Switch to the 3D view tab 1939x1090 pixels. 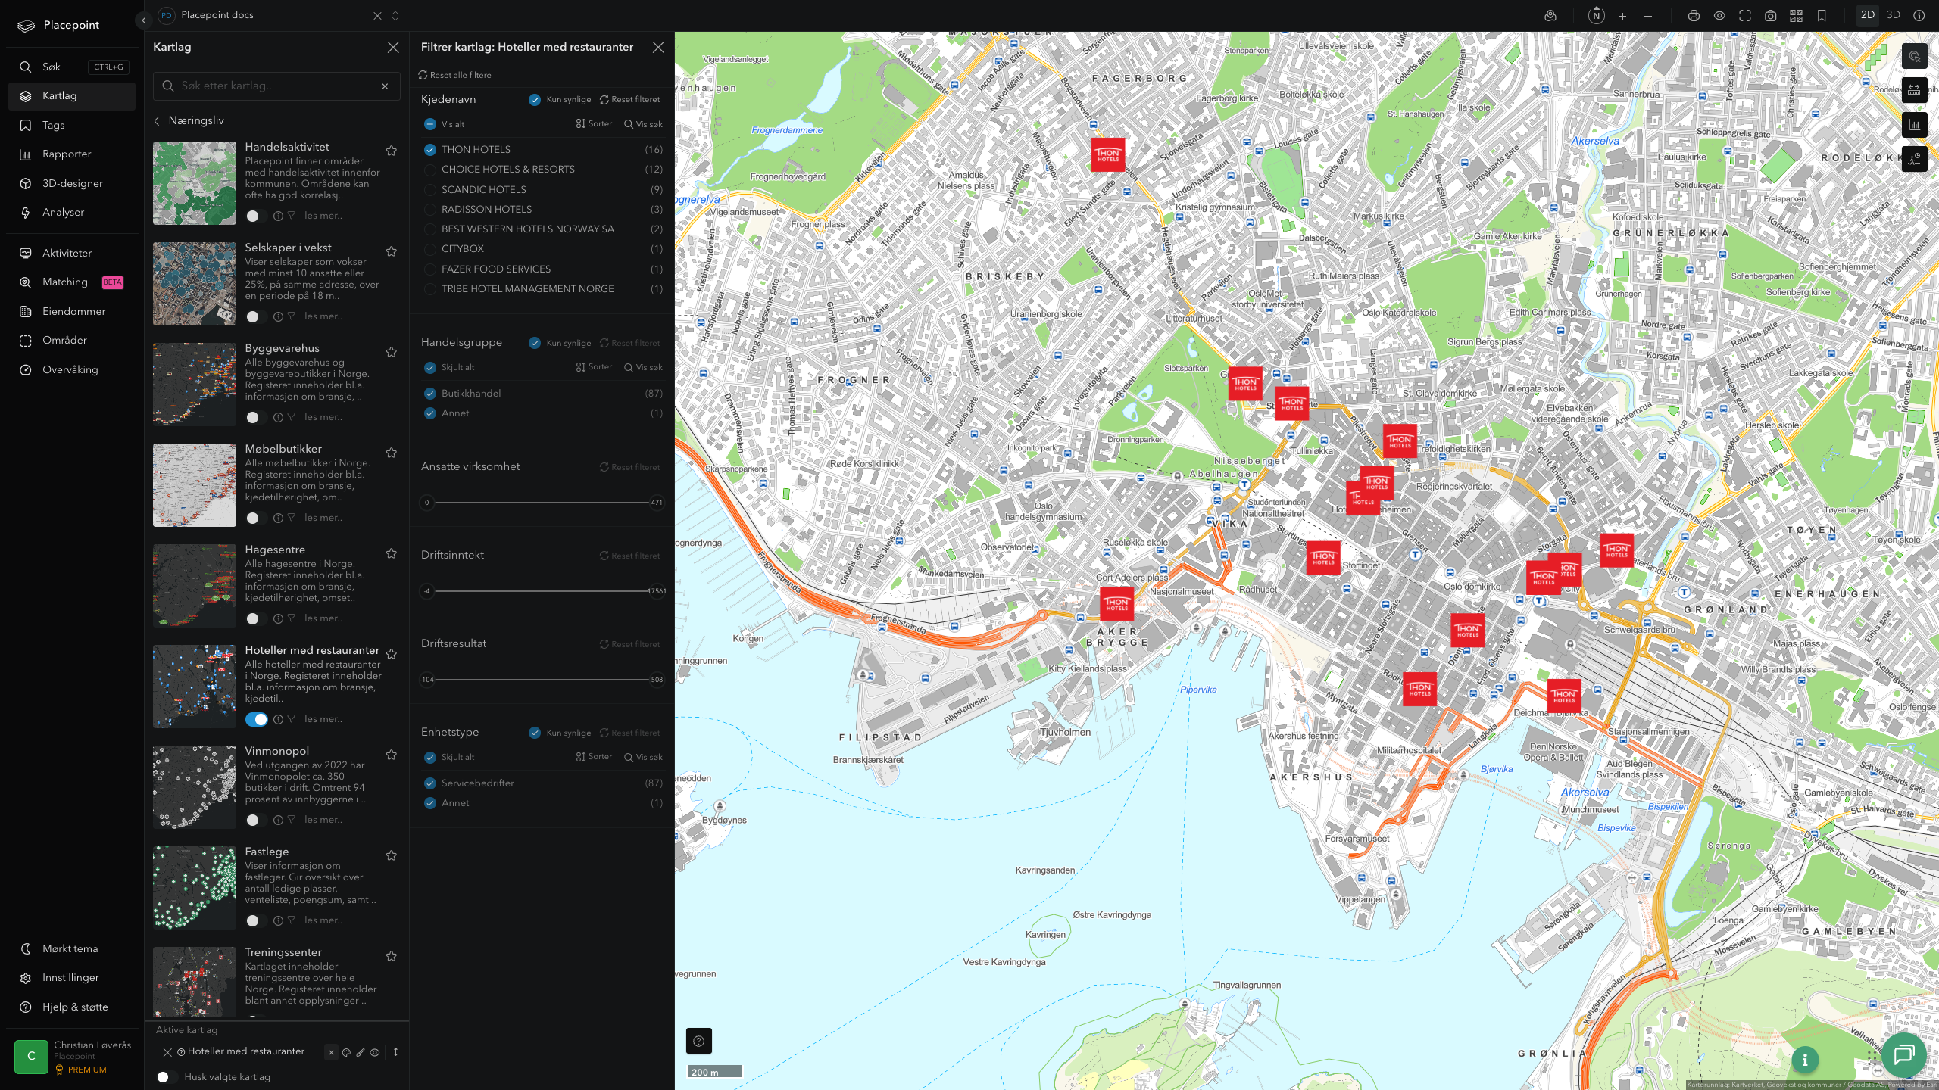(1894, 15)
